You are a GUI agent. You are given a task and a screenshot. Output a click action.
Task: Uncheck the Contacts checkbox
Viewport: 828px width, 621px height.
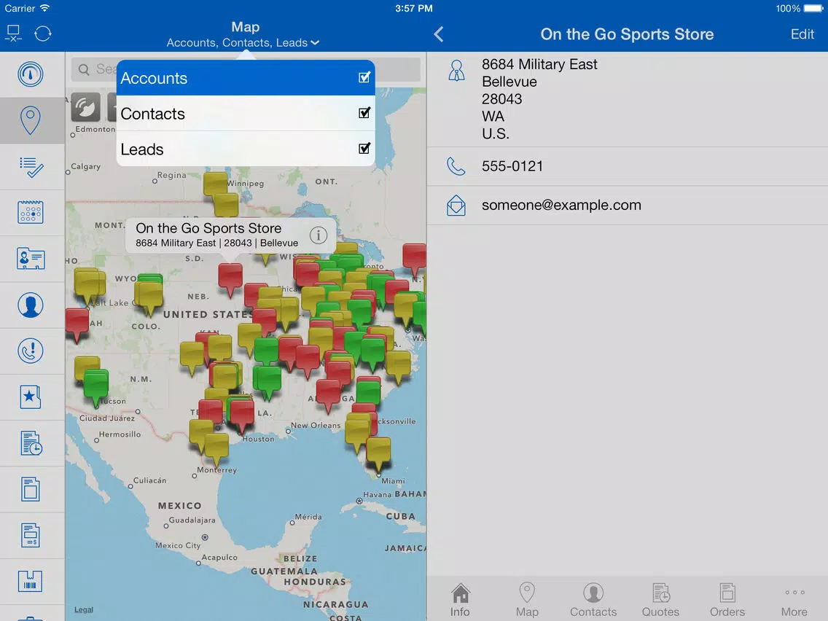[x=364, y=113]
